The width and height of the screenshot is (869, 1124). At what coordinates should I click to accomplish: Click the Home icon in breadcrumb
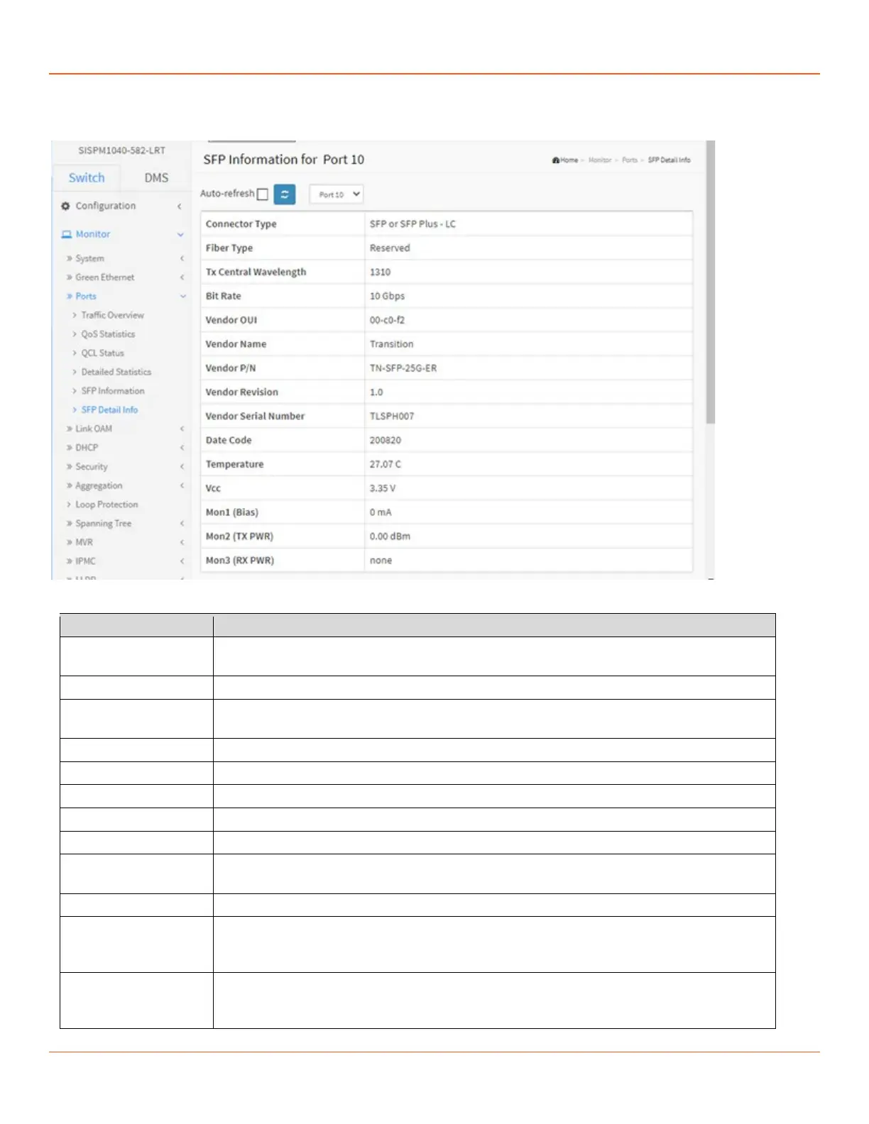click(x=556, y=160)
